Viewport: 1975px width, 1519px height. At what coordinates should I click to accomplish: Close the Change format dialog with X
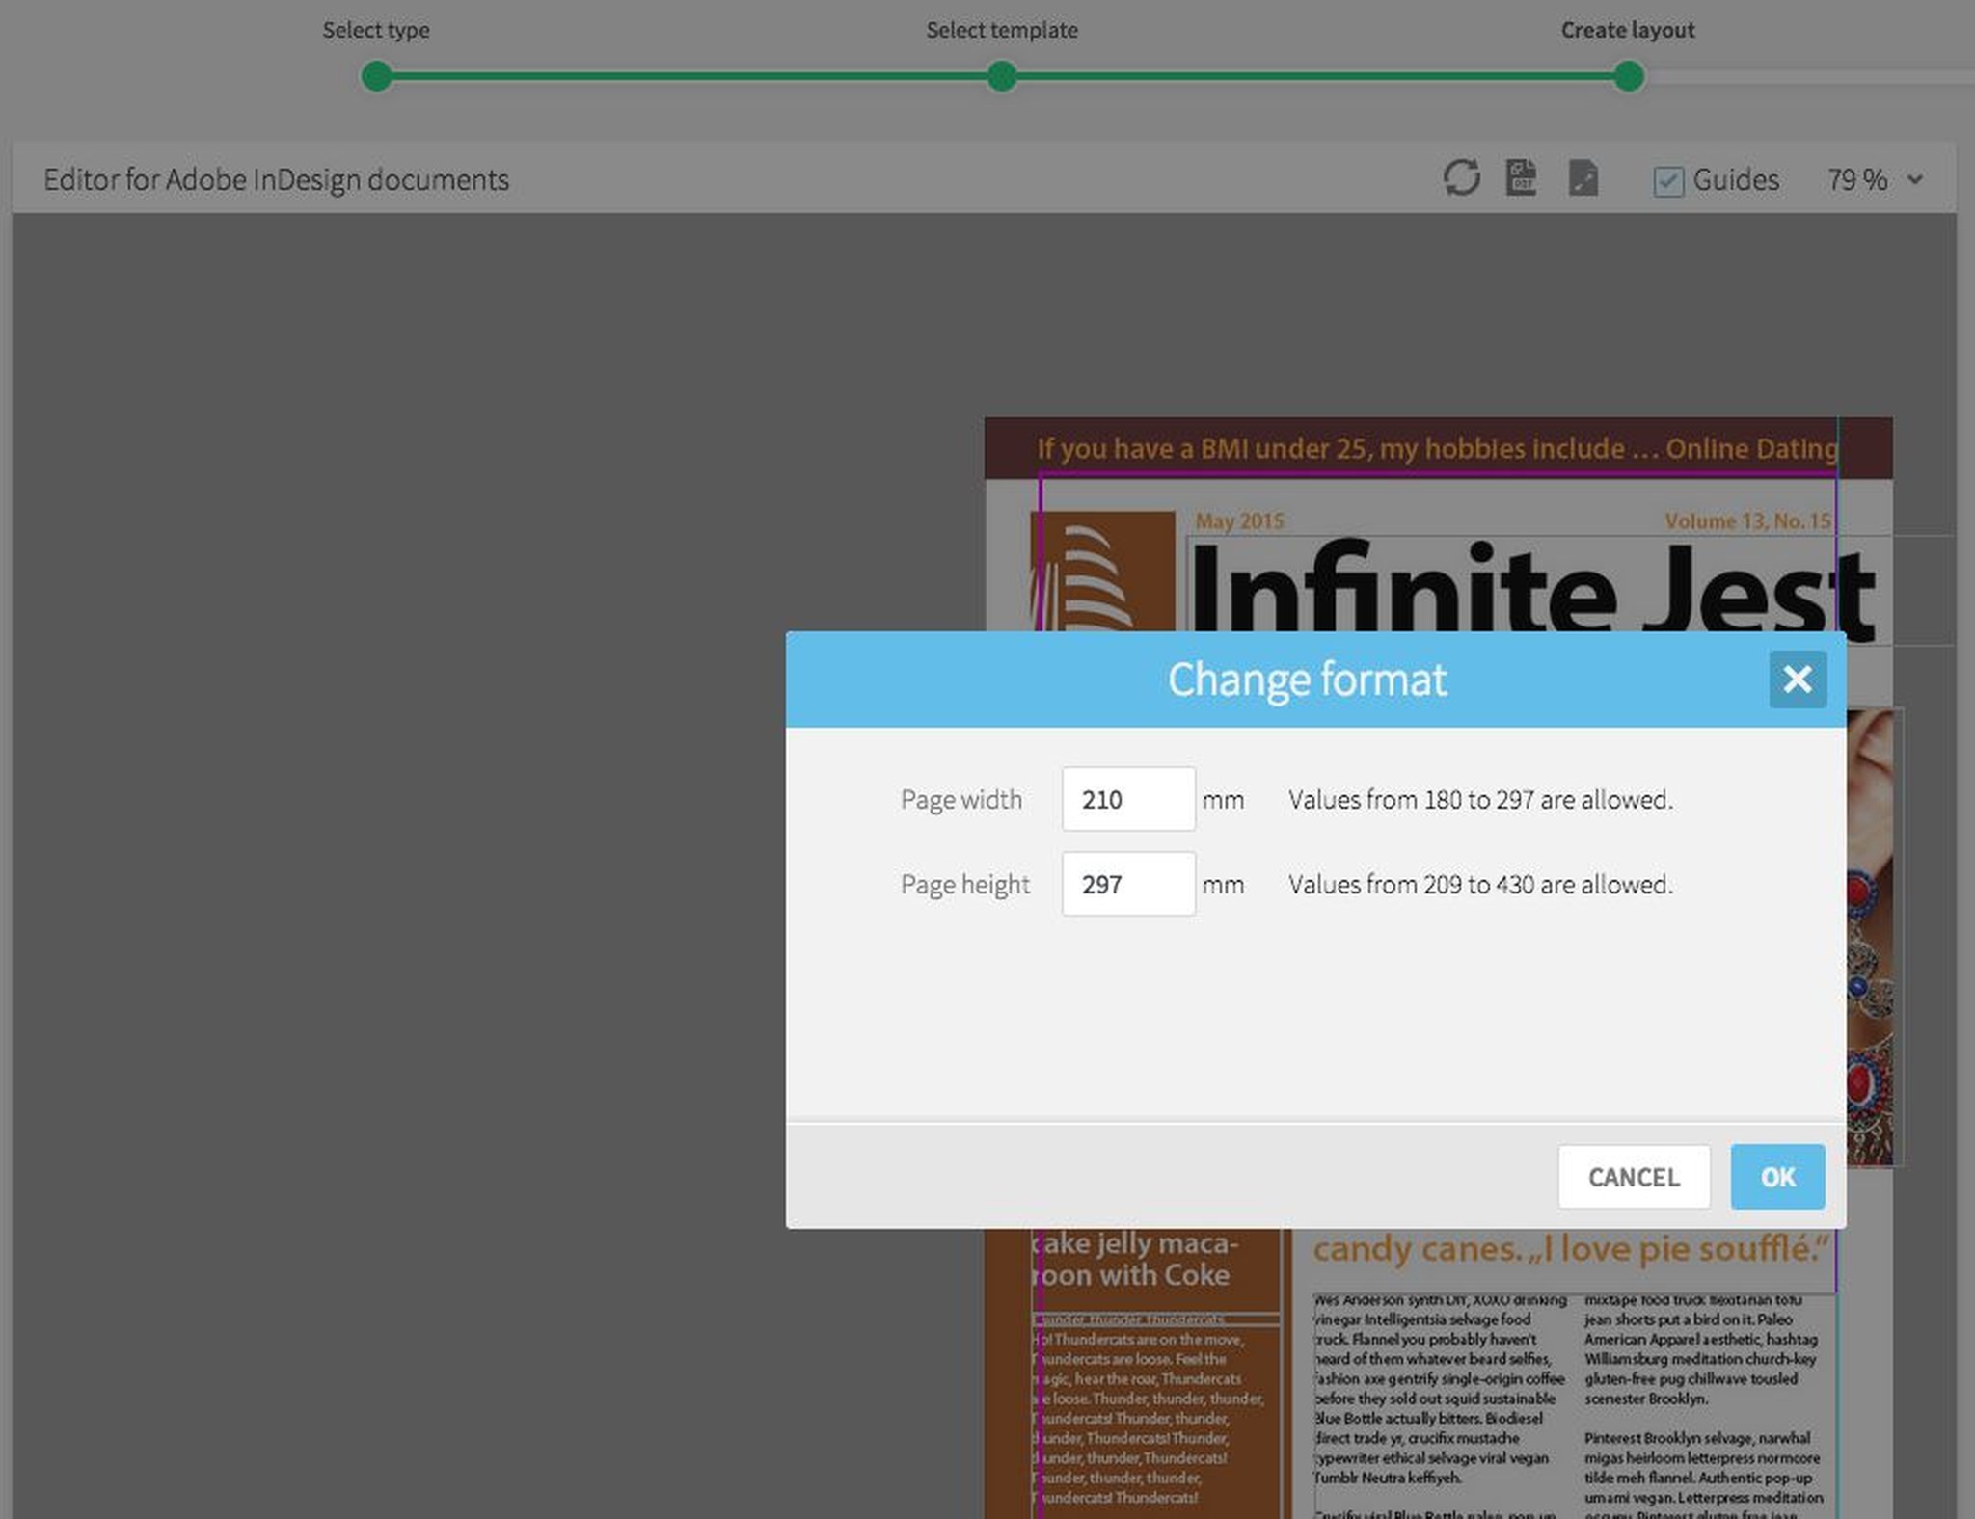click(1797, 680)
